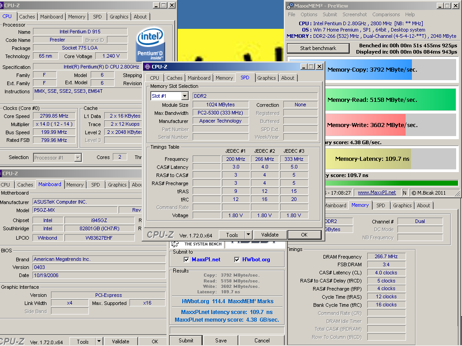Viewport: 462px width, 346px height.
Task: Select SPD tab in lower-right CPU-Z window
Action: [381, 205]
